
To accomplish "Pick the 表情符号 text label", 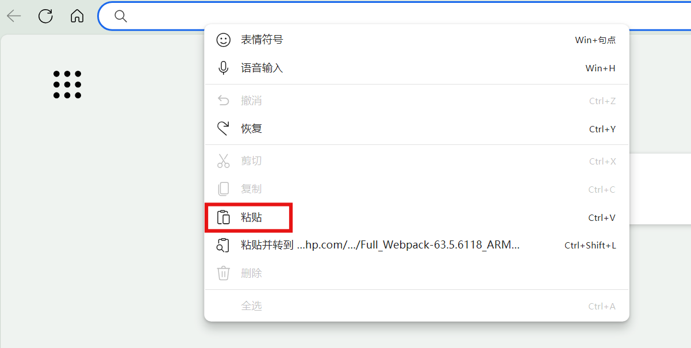I will pyautogui.click(x=262, y=40).
